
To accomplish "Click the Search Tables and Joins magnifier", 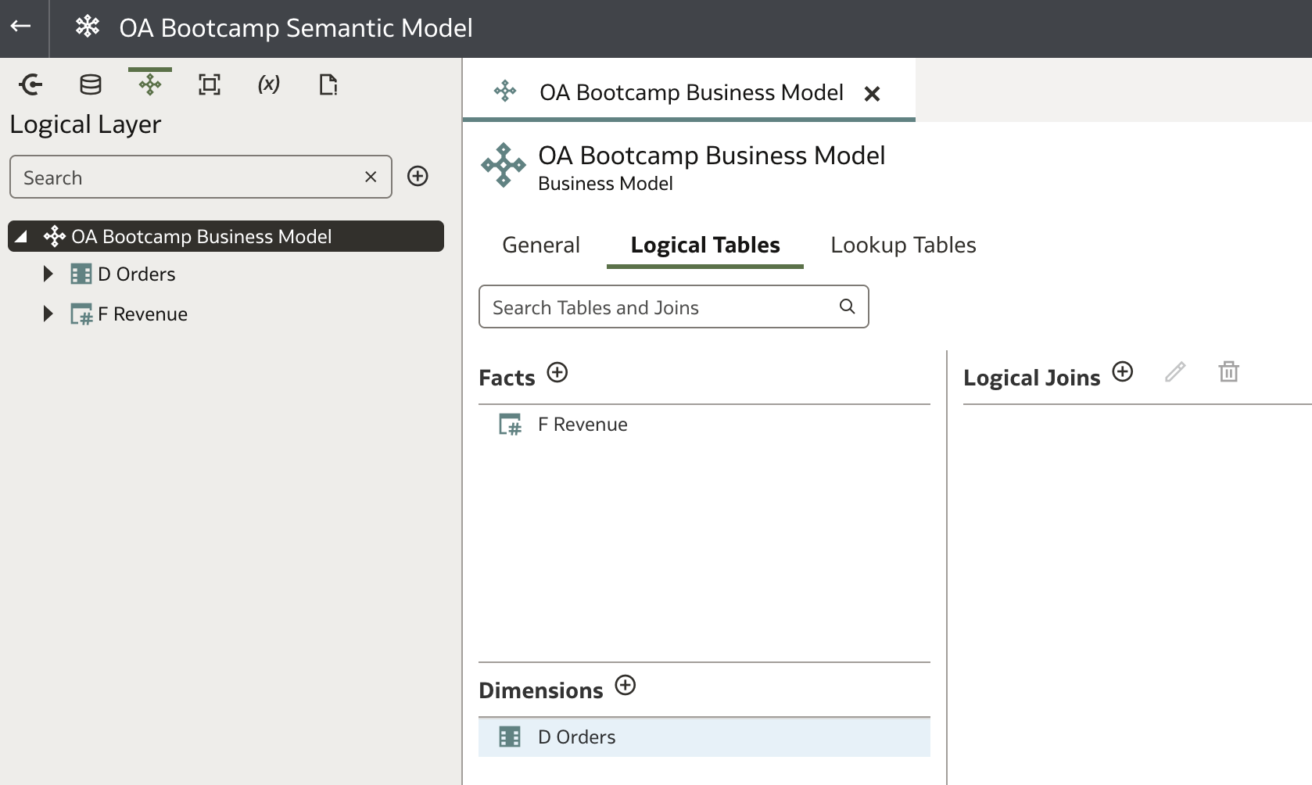I will (847, 306).
